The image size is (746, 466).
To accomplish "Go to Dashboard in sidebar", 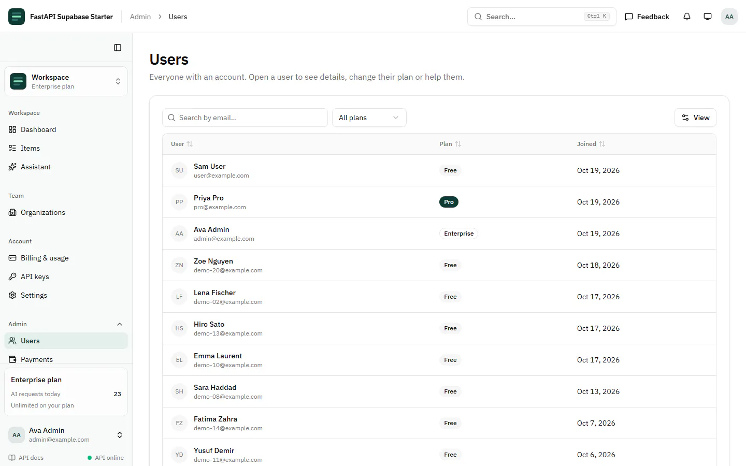I will click(x=66, y=129).
